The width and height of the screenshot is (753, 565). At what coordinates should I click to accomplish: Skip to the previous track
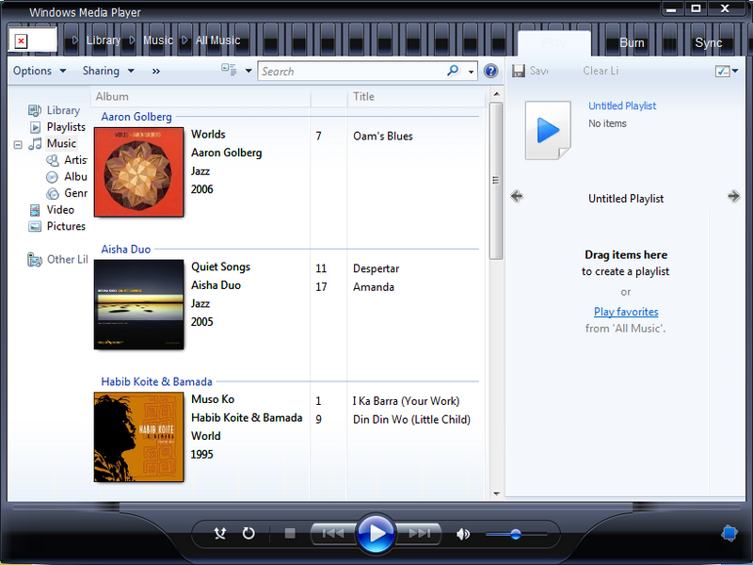[333, 533]
